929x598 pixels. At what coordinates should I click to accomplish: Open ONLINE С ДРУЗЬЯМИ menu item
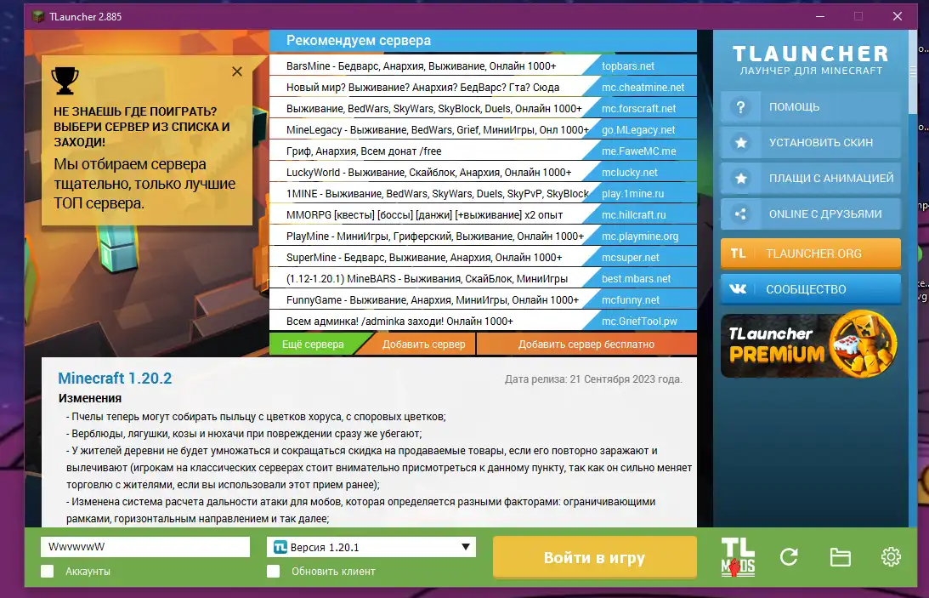[x=811, y=214]
